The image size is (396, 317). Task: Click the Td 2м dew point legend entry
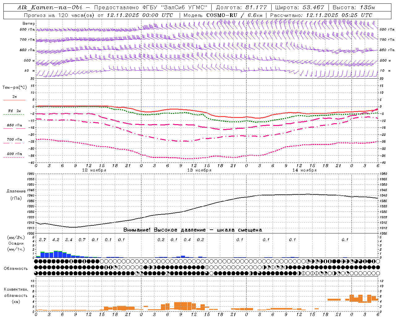15,111
